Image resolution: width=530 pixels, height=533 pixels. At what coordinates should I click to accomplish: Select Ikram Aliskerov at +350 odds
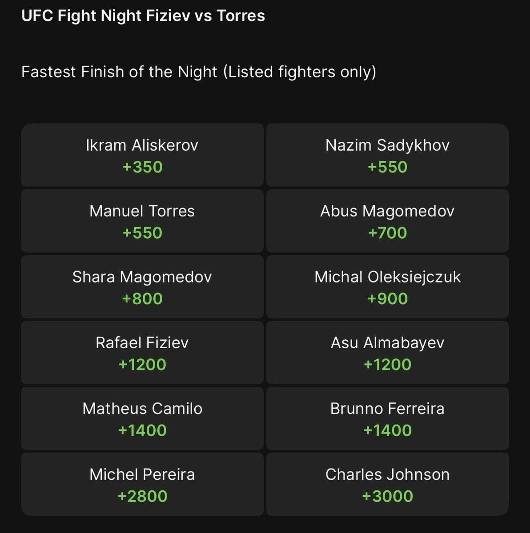[x=142, y=155]
